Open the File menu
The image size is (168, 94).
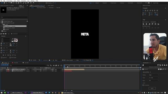tap(1, 1)
